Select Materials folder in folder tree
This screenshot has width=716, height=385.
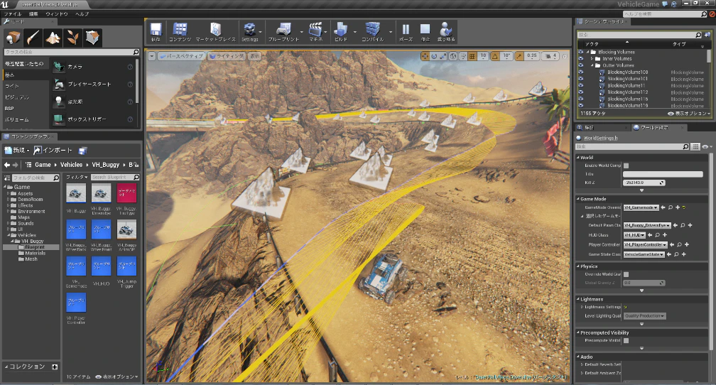[36, 253]
